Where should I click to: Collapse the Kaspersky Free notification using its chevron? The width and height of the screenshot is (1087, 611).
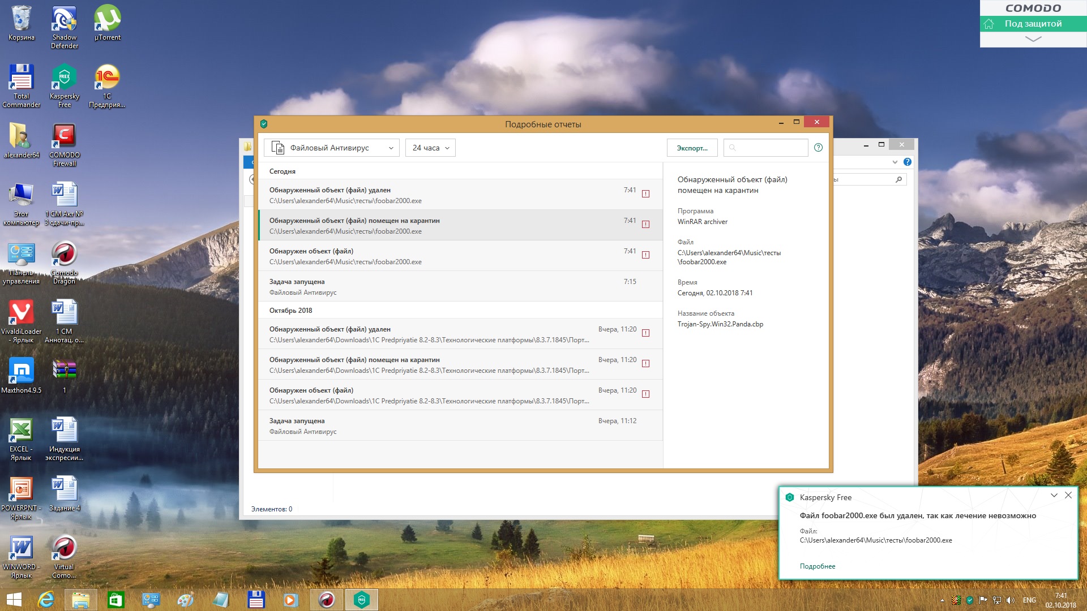point(1054,495)
